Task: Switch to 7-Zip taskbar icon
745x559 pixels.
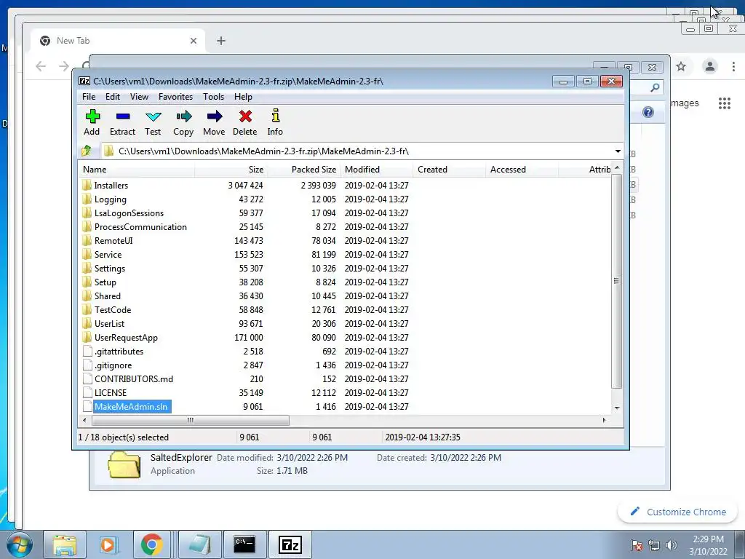Action: pos(290,544)
